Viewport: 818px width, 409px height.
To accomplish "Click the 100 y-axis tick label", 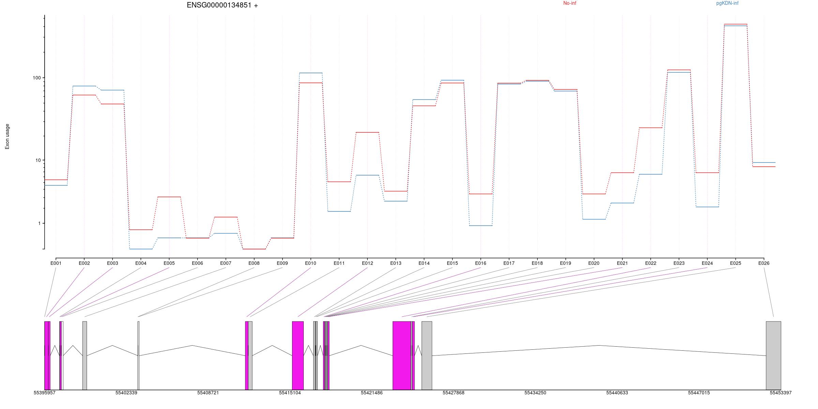I will (36, 78).
